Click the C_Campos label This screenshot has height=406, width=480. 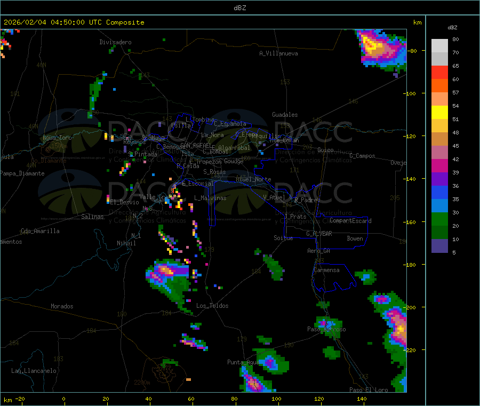pos(363,156)
